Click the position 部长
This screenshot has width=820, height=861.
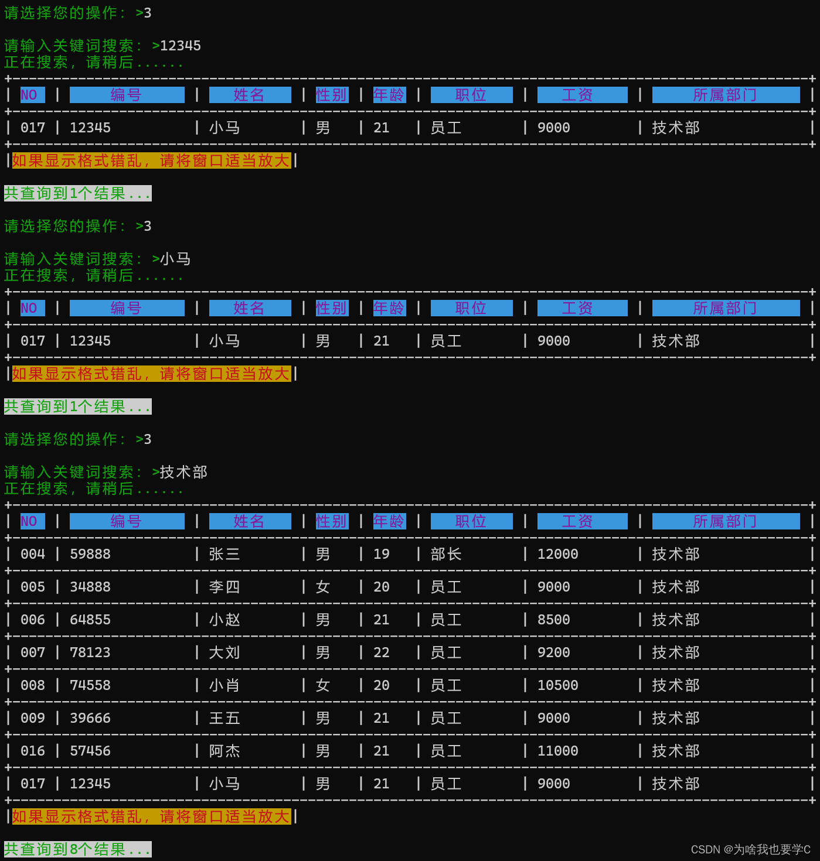446,554
